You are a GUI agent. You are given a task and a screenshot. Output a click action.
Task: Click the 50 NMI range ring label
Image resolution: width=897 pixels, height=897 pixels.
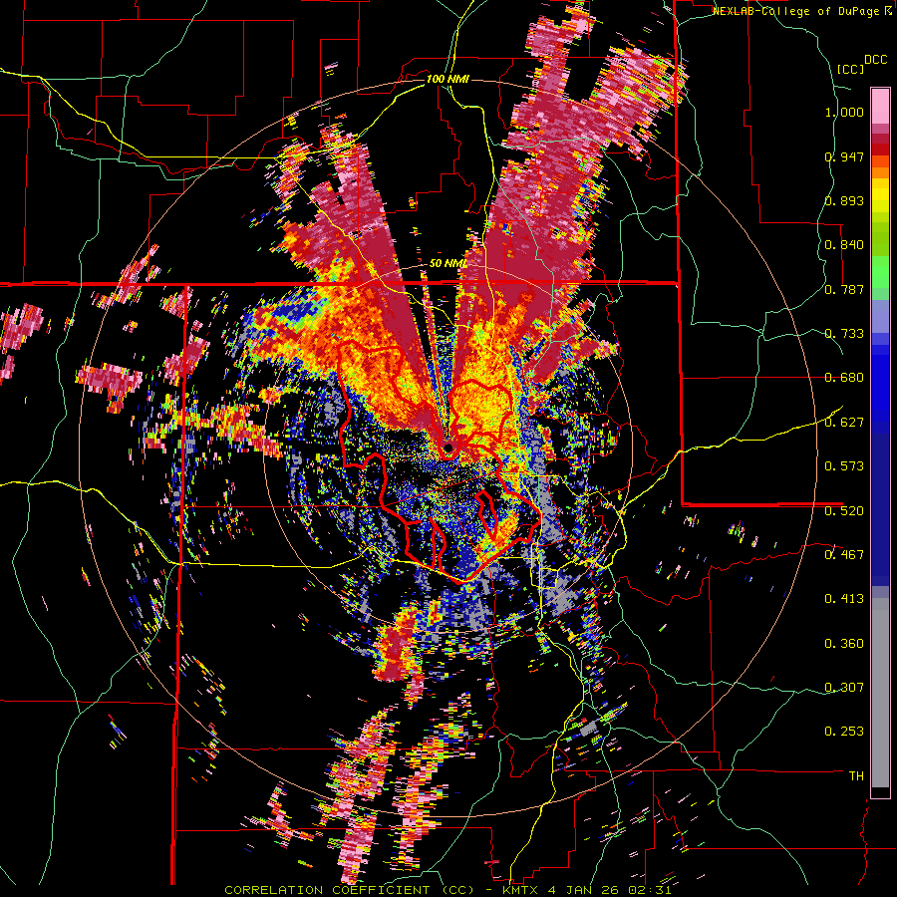[x=448, y=264]
